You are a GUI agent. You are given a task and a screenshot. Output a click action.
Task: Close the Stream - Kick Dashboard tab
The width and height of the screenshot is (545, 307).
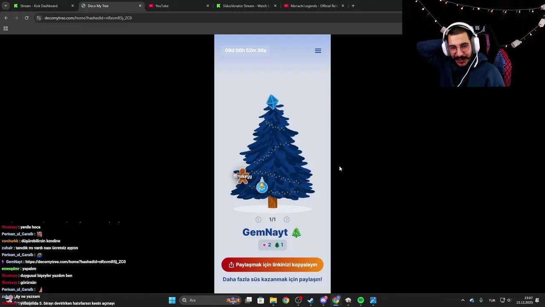tap(72, 6)
